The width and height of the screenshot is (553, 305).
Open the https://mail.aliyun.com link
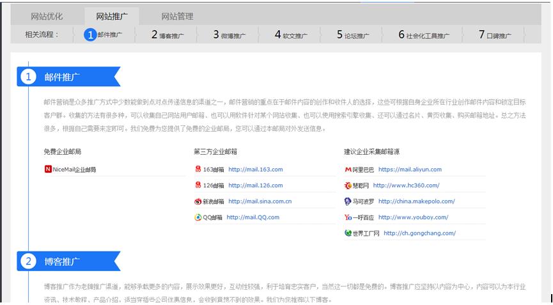[x=410, y=169]
